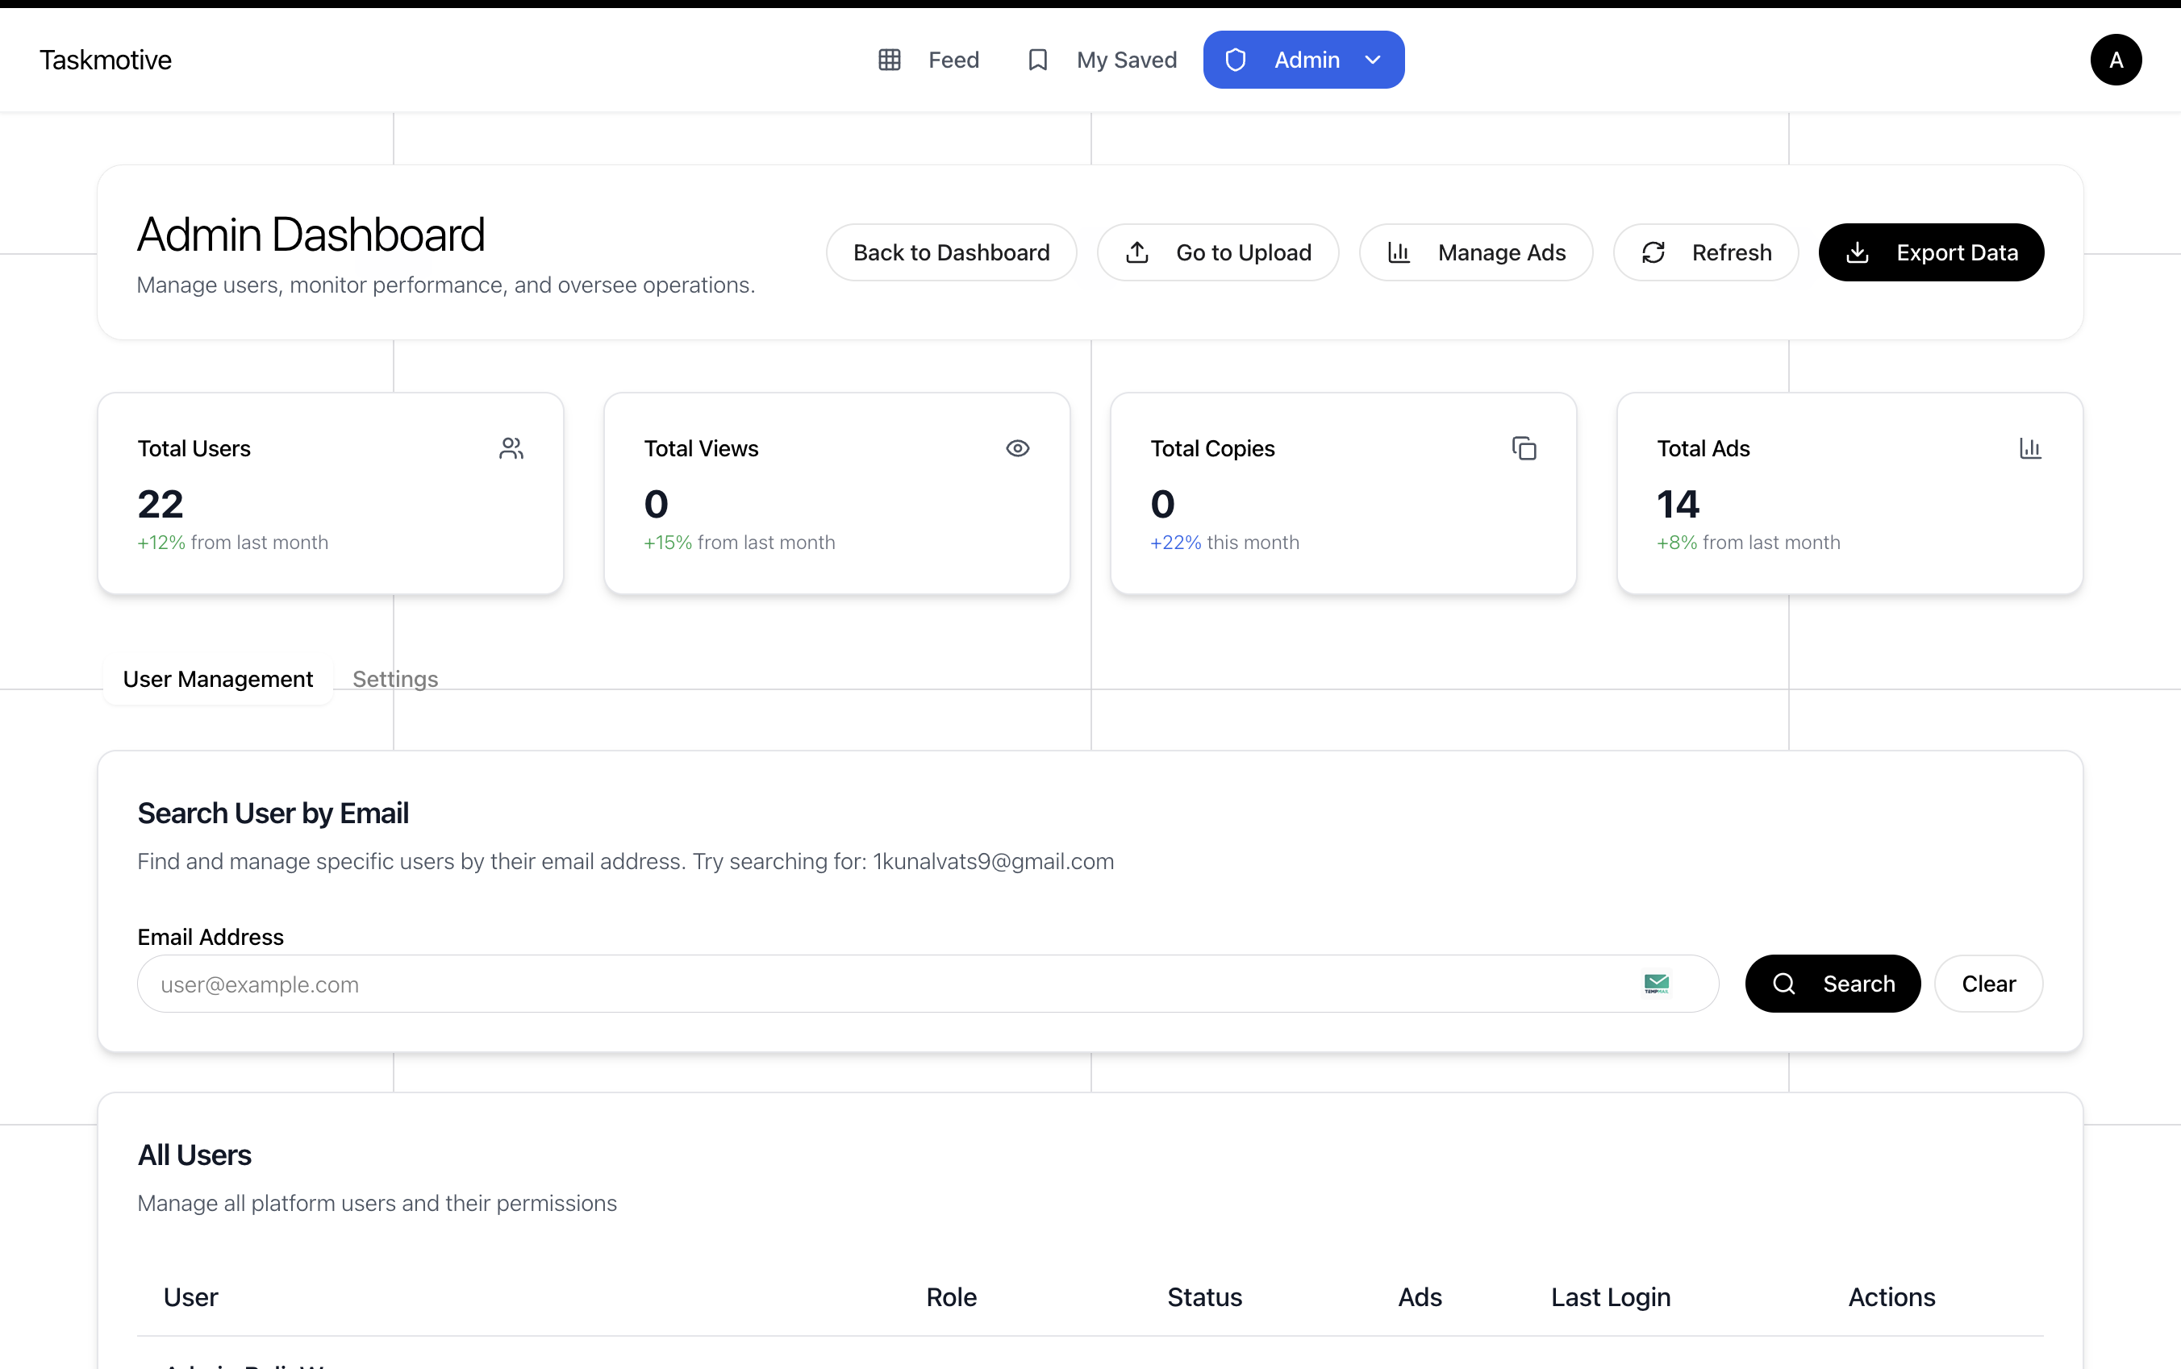The width and height of the screenshot is (2181, 1369).
Task: Switch to the Settings tab
Action: [395, 679]
